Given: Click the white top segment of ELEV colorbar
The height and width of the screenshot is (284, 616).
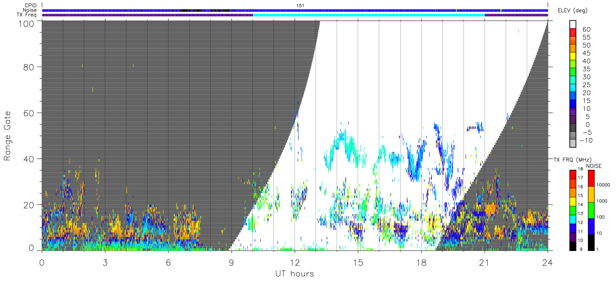Looking at the screenshot, I should [x=573, y=24].
